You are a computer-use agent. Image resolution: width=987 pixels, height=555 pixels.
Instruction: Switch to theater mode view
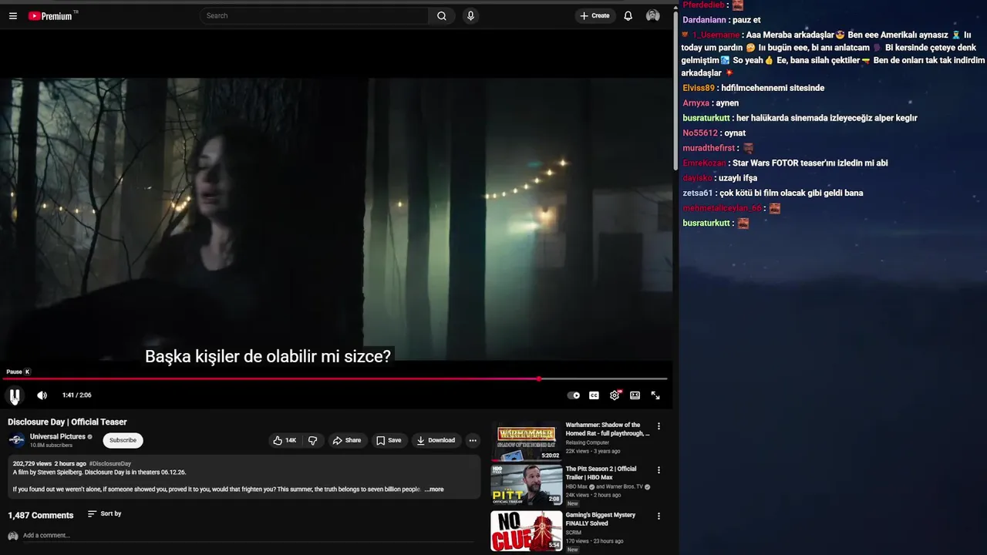pyautogui.click(x=635, y=395)
